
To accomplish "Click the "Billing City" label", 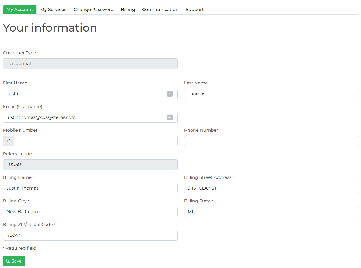I will (x=15, y=201).
